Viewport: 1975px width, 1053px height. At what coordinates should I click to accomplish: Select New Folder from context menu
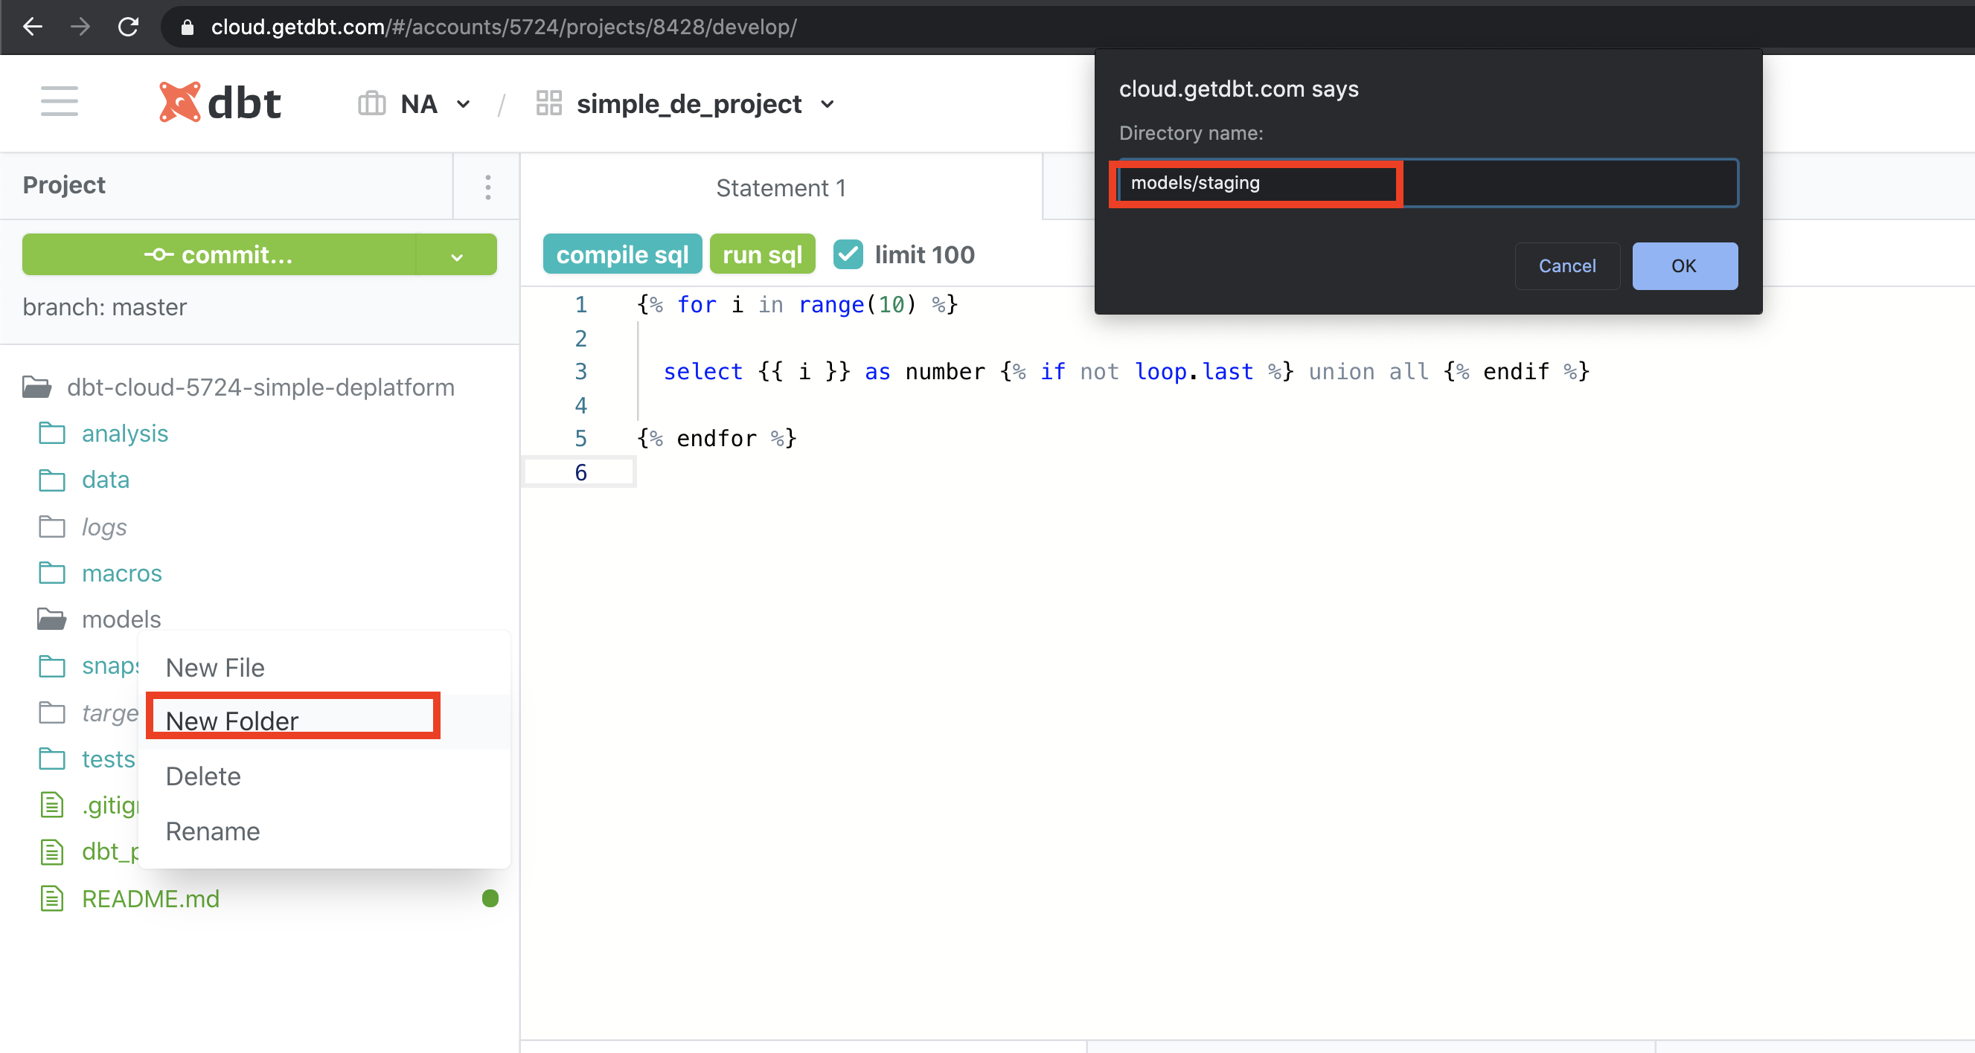pos(231,721)
